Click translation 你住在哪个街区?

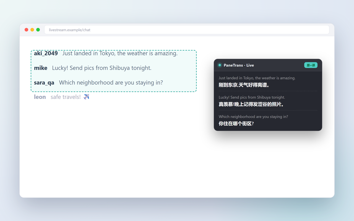pyautogui.click(x=236, y=123)
